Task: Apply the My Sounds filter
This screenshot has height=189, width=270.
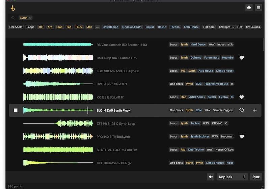Action: [x=253, y=27]
